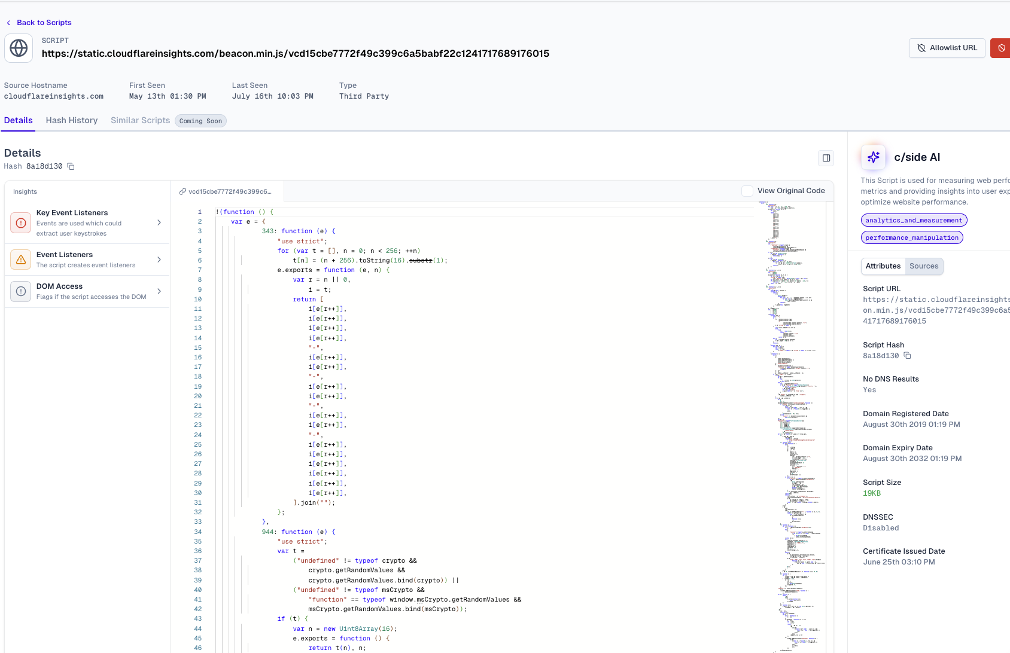Click the code text "944: function (e) {"
This screenshot has height=653, width=1010.
pos(299,532)
